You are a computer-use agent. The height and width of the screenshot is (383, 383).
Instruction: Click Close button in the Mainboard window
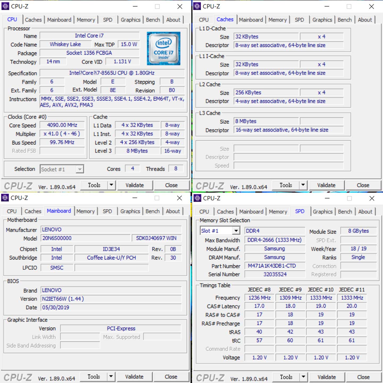[171, 377]
